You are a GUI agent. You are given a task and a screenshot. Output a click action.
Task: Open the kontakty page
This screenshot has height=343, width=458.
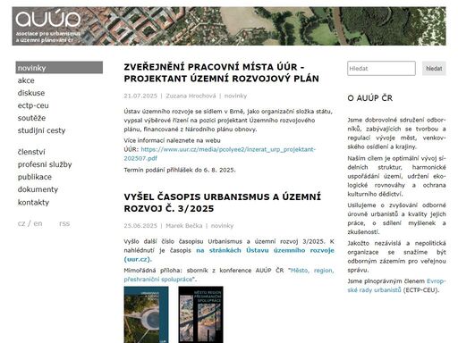[33, 203]
